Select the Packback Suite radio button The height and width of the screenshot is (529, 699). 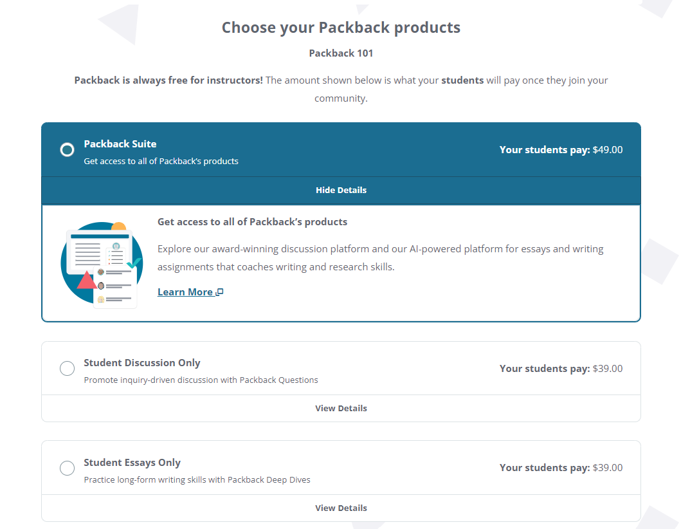(67, 149)
